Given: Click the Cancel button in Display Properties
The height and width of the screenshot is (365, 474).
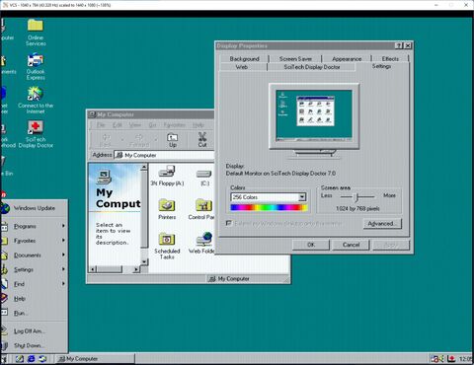Looking at the screenshot, I should (351, 245).
